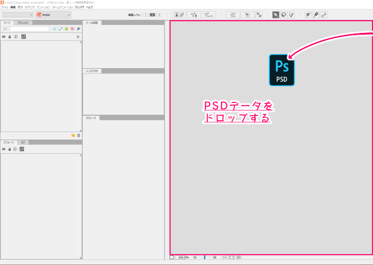Open the texture atlas edit icon in toolbar
Image resolution: width=373 pixels, height=265 pixels.
182,15
